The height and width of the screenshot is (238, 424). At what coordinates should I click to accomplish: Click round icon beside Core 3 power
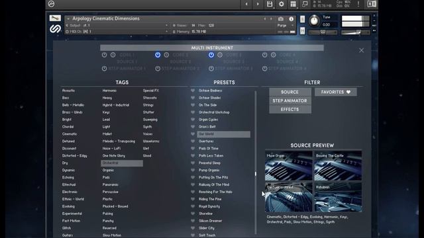coord(220,55)
